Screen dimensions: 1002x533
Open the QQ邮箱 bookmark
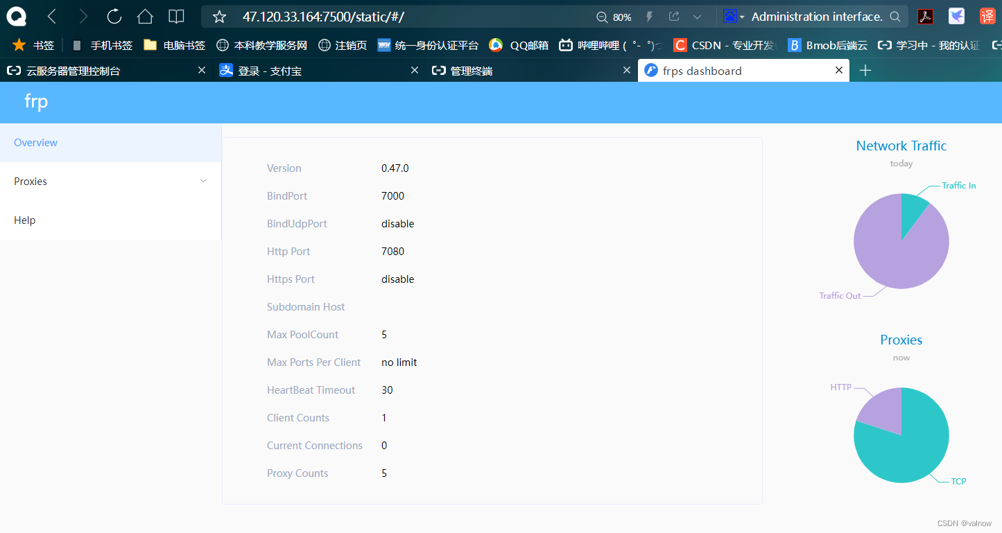(x=519, y=45)
